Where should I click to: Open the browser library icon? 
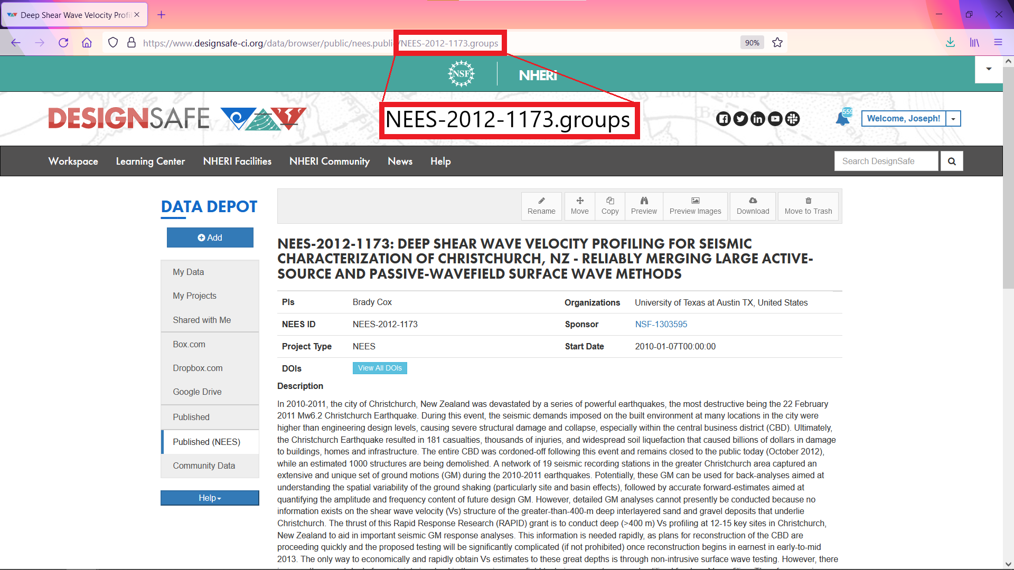coord(974,43)
